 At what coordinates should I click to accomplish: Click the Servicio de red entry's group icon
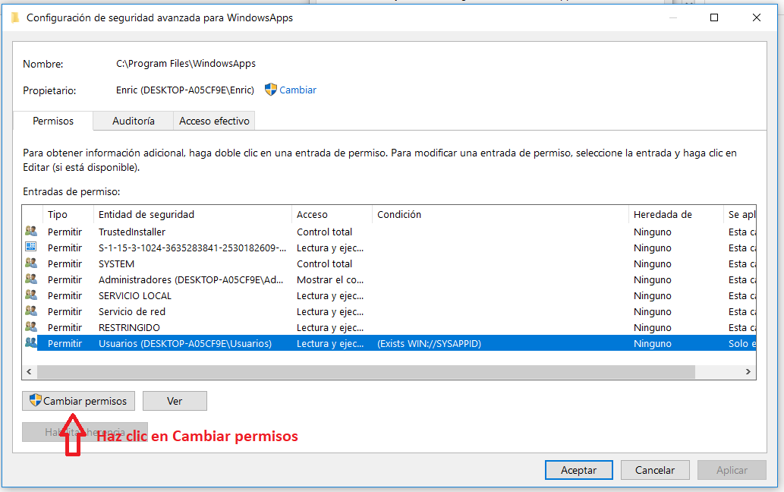[31, 311]
